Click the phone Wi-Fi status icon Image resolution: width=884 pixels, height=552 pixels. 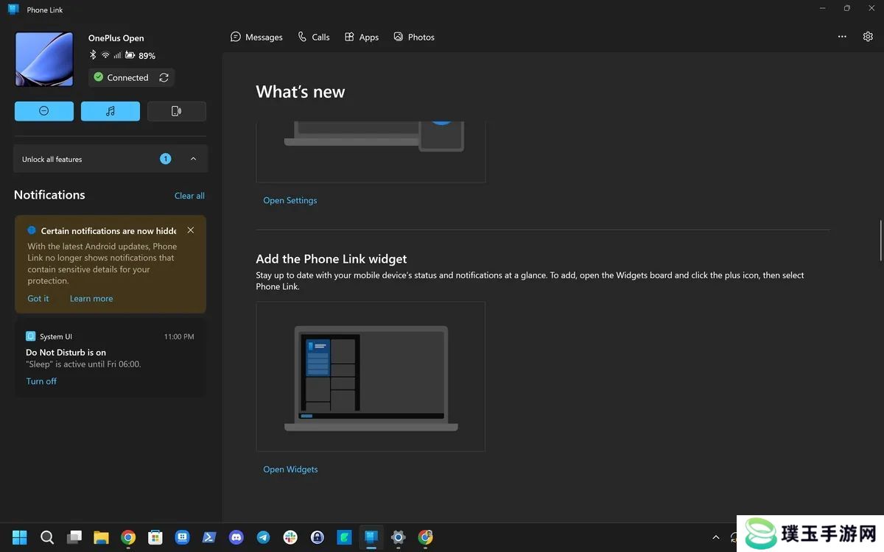coord(105,55)
